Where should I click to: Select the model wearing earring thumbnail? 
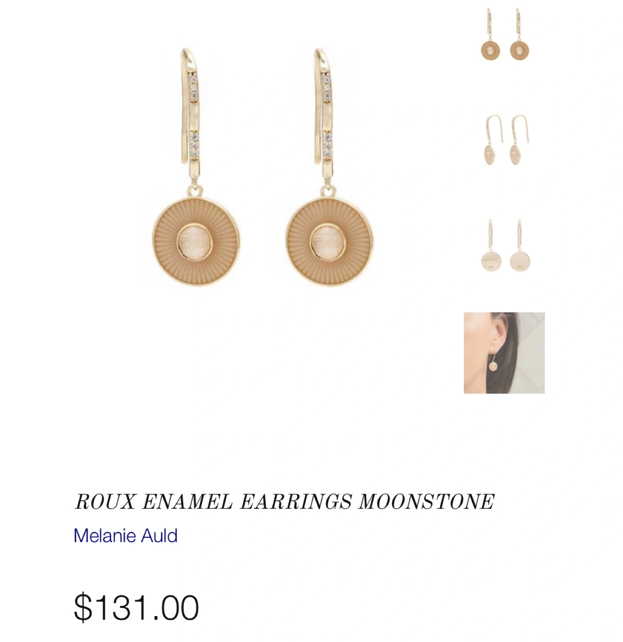tap(504, 353)
